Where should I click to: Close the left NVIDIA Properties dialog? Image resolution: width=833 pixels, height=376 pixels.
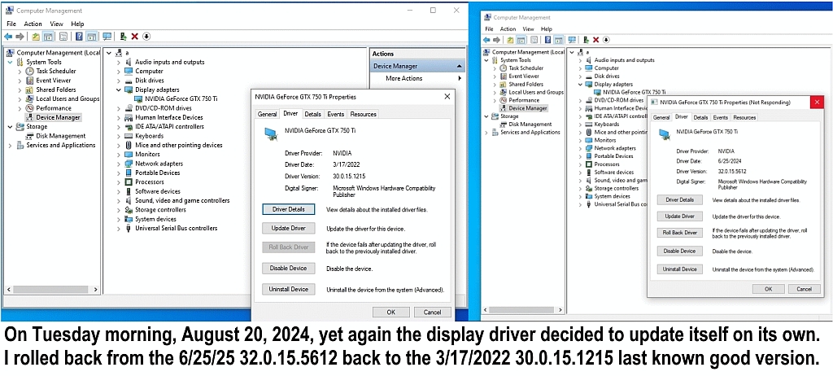pyautogui.click(x=447, y=97)
